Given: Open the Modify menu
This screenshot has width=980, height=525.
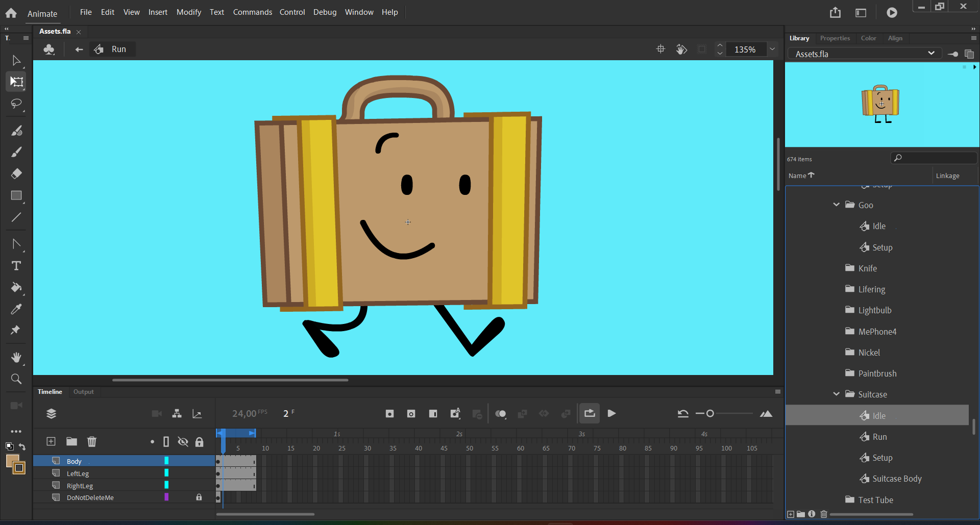Looking at the screenshot, I should 189,12.
